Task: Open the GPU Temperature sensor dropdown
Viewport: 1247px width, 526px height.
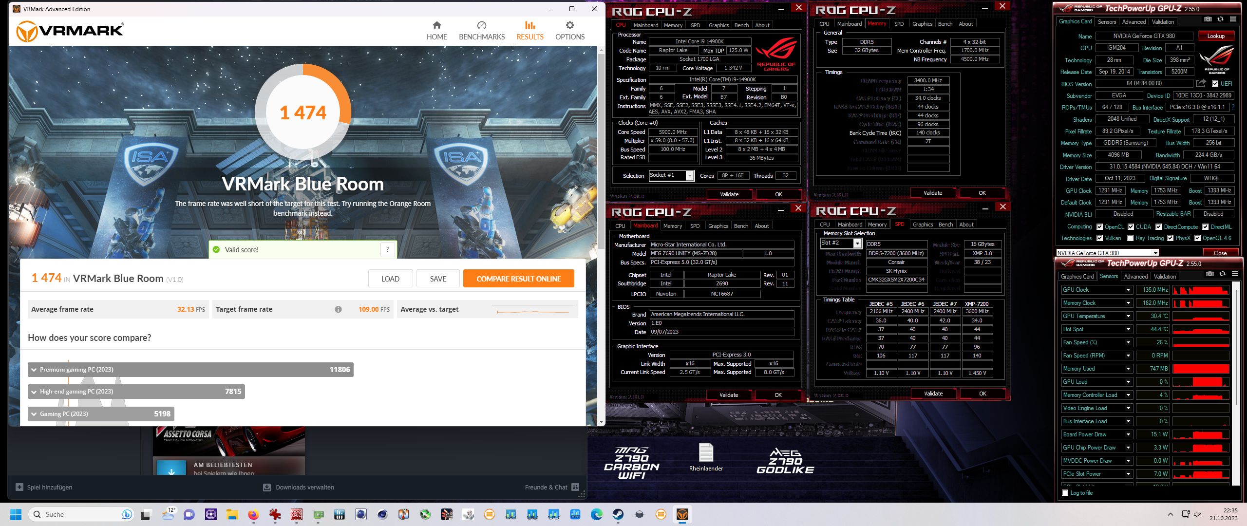Action: [x=1128, y=316]
